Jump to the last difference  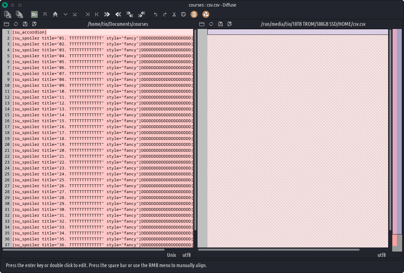pos(75,14)
